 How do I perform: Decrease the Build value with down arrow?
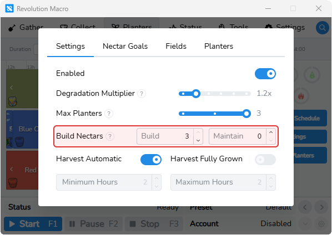(x=198, y=140)
